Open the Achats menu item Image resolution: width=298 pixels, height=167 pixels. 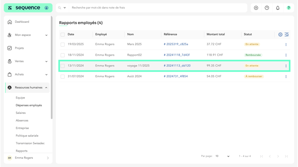tap(19, 74)
